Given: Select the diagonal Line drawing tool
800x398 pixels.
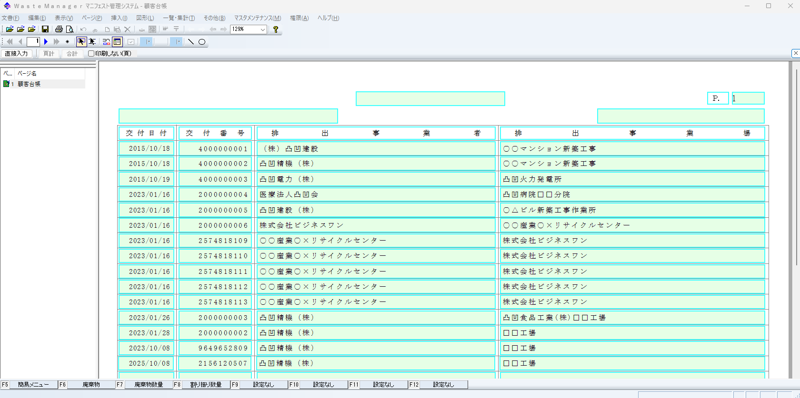Looking at the screenshot, I should pos(191,42).
